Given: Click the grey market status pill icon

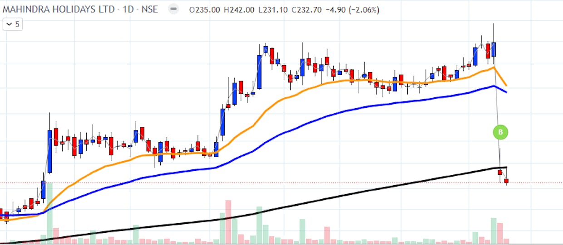Looking at the screenshot, I should tap(173, 9).
